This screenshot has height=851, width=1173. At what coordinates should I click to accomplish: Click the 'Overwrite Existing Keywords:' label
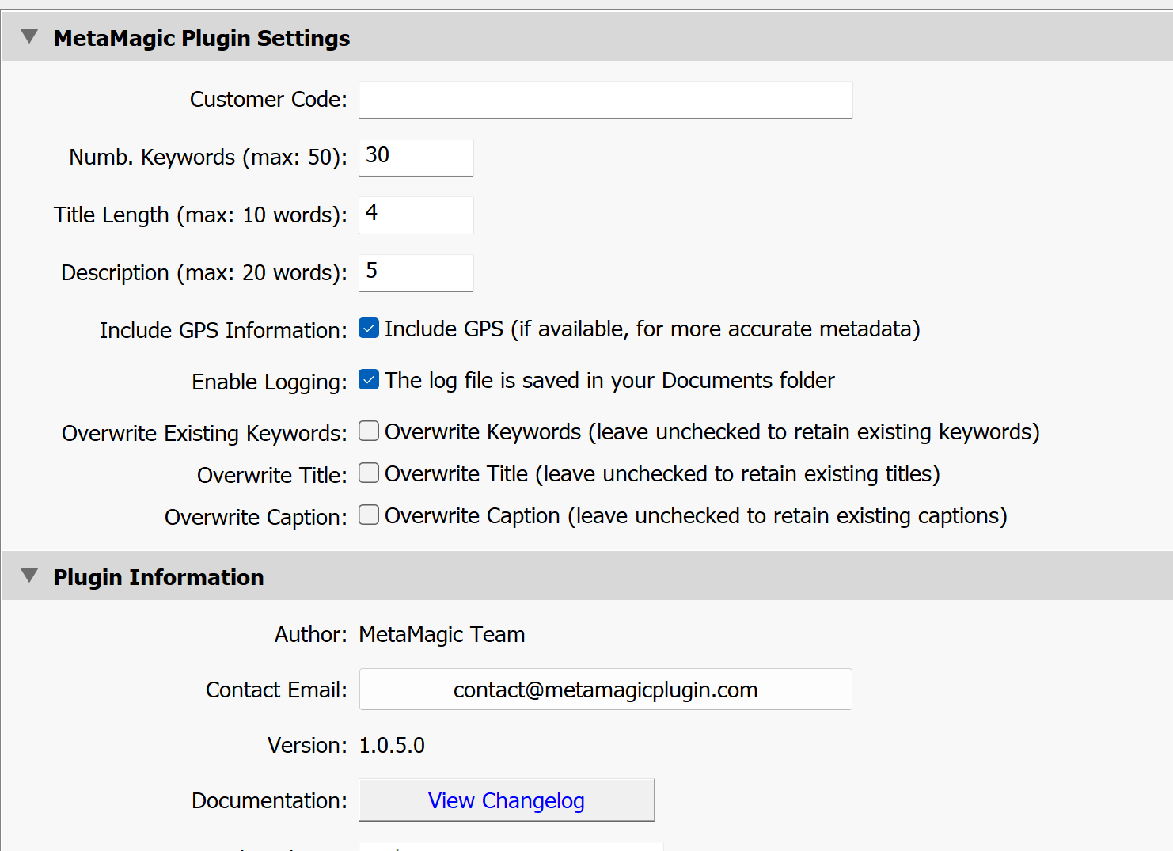(204, 434)
